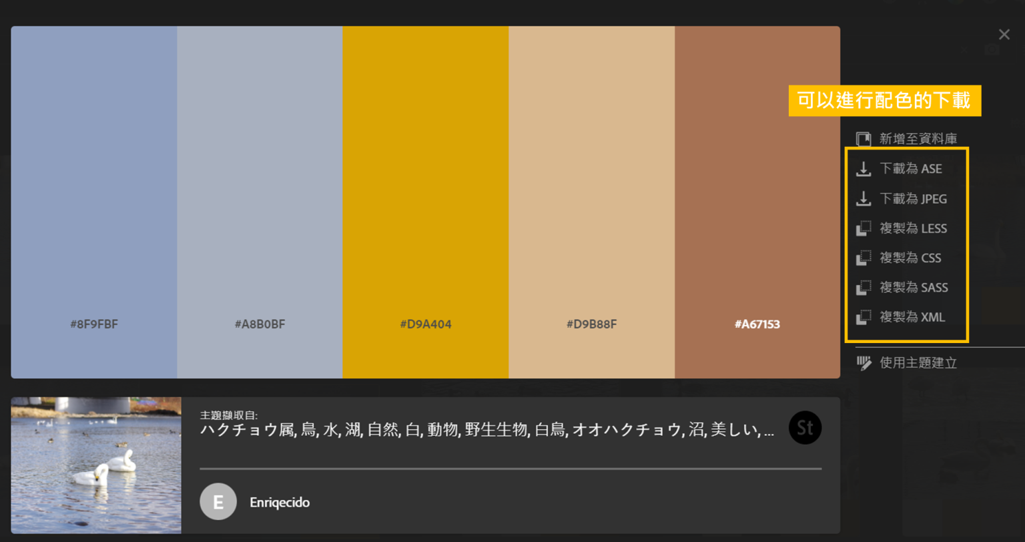
Task: Click the Add to Library (新增至資料庫) icon
Action: (x=864, y=138)
